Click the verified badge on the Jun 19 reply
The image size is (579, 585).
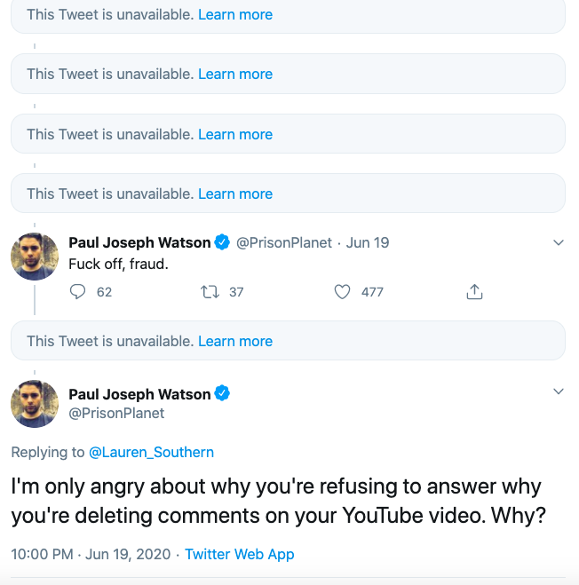coord(222,242)
